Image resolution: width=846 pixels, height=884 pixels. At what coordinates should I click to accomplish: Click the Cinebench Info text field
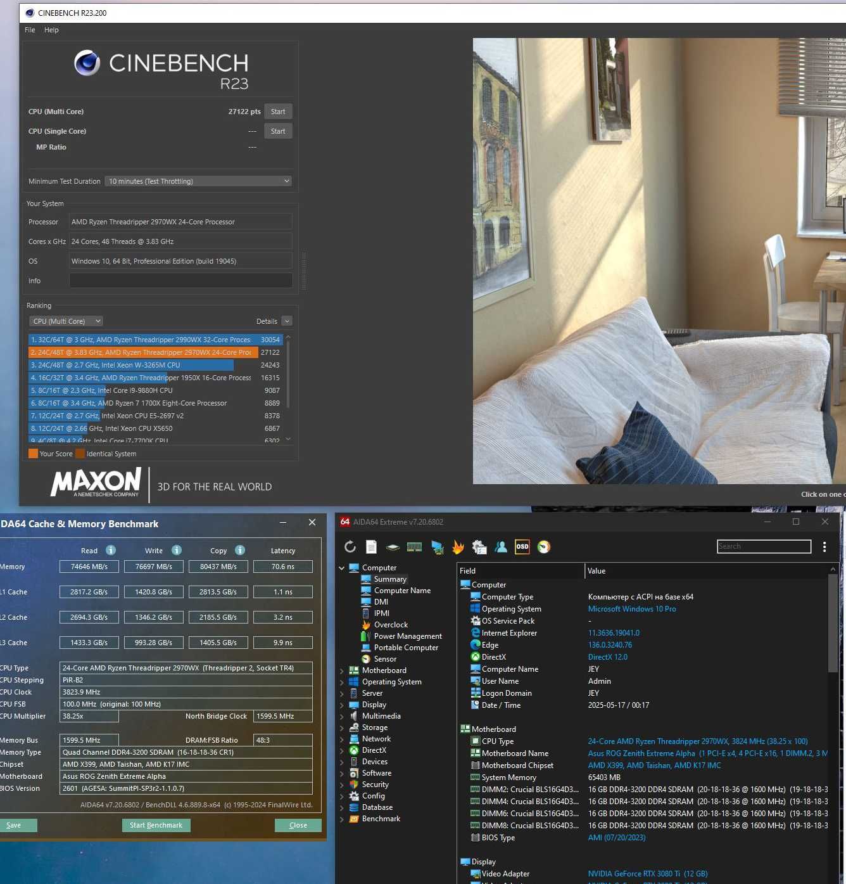(x=180, y=281)
